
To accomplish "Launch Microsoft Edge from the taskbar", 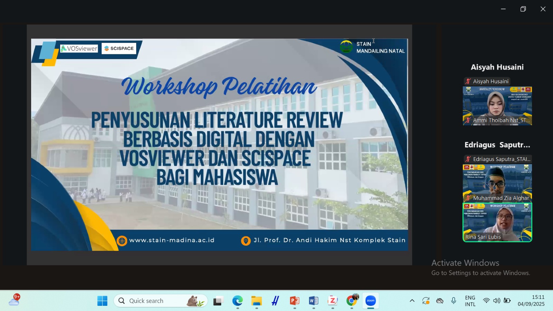I will pos(237,301).
